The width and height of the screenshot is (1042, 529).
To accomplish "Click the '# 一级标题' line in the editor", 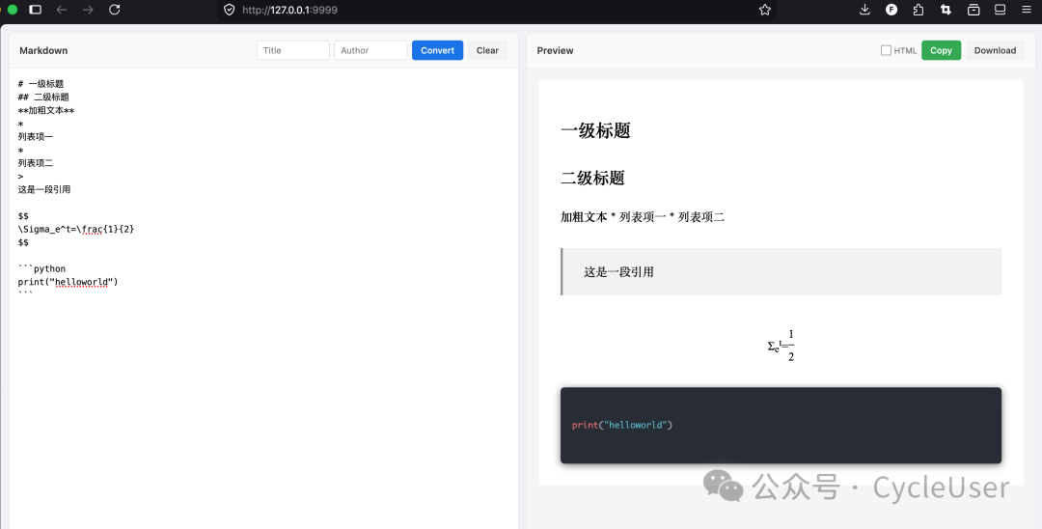I will click(41, 84).
